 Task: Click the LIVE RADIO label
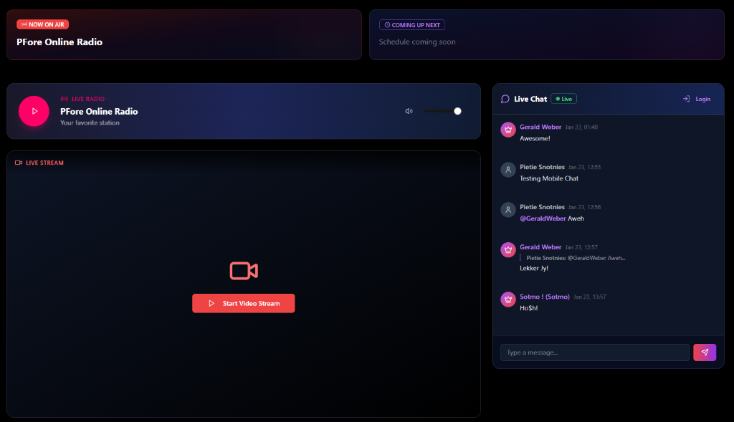point(88,99)
